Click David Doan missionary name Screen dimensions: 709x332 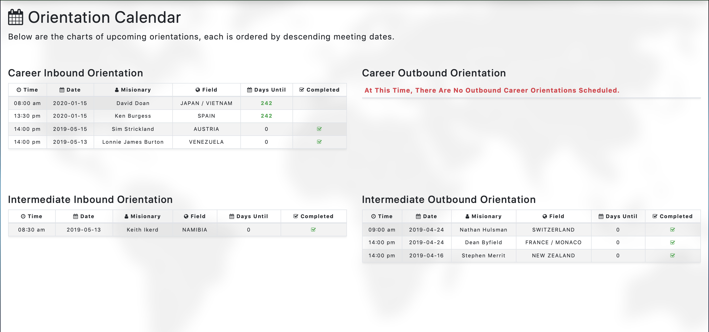coord(133,103)
